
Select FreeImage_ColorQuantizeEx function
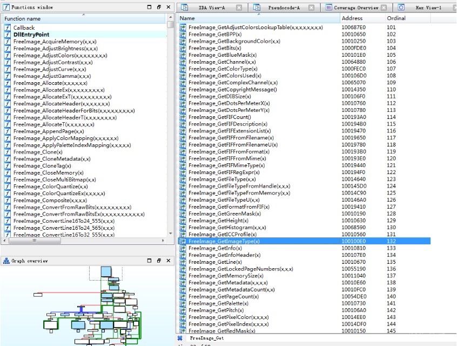(x=59, y=194)
